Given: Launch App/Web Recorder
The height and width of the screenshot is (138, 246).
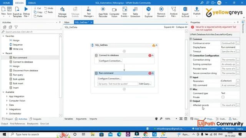Looking at the screenshot, I should click(x=103, y=12).
